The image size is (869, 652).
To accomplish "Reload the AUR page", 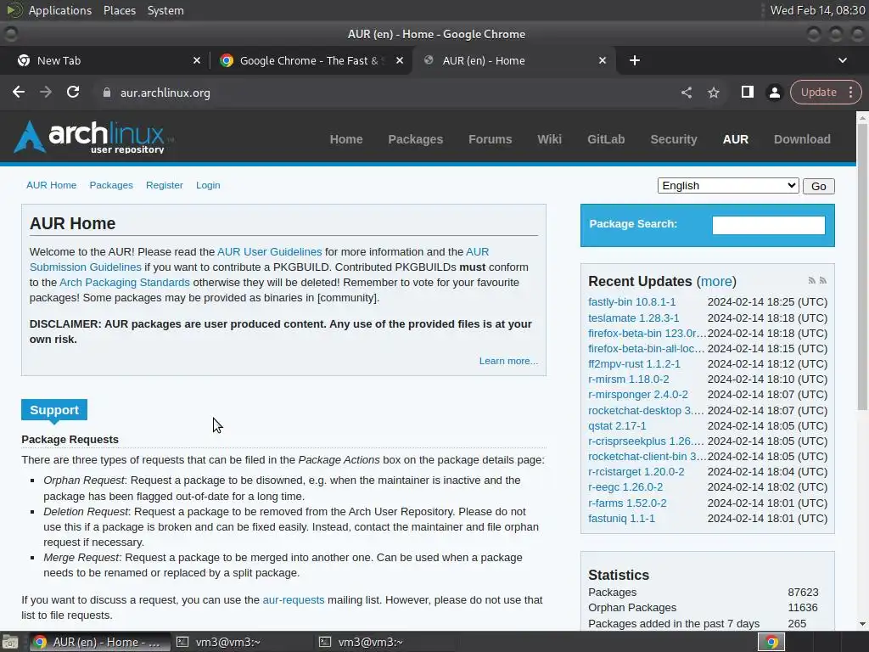I will click(73, 92).
